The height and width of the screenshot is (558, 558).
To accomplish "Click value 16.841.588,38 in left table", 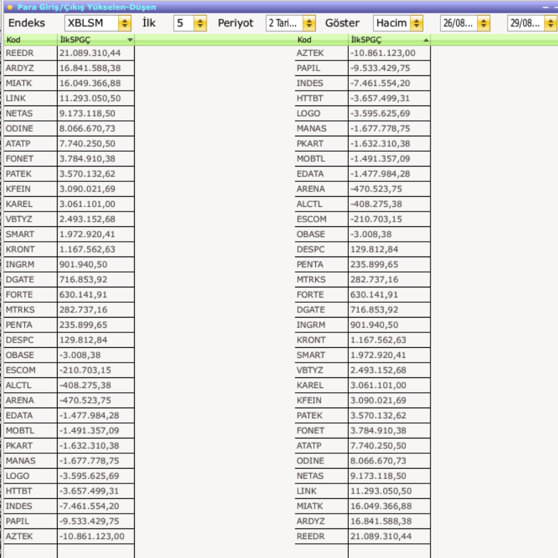I will (x=90, y=68).
